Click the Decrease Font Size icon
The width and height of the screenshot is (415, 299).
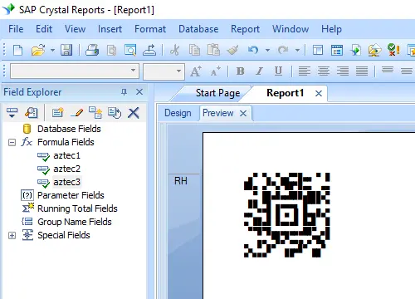click(x=215, y=71)
